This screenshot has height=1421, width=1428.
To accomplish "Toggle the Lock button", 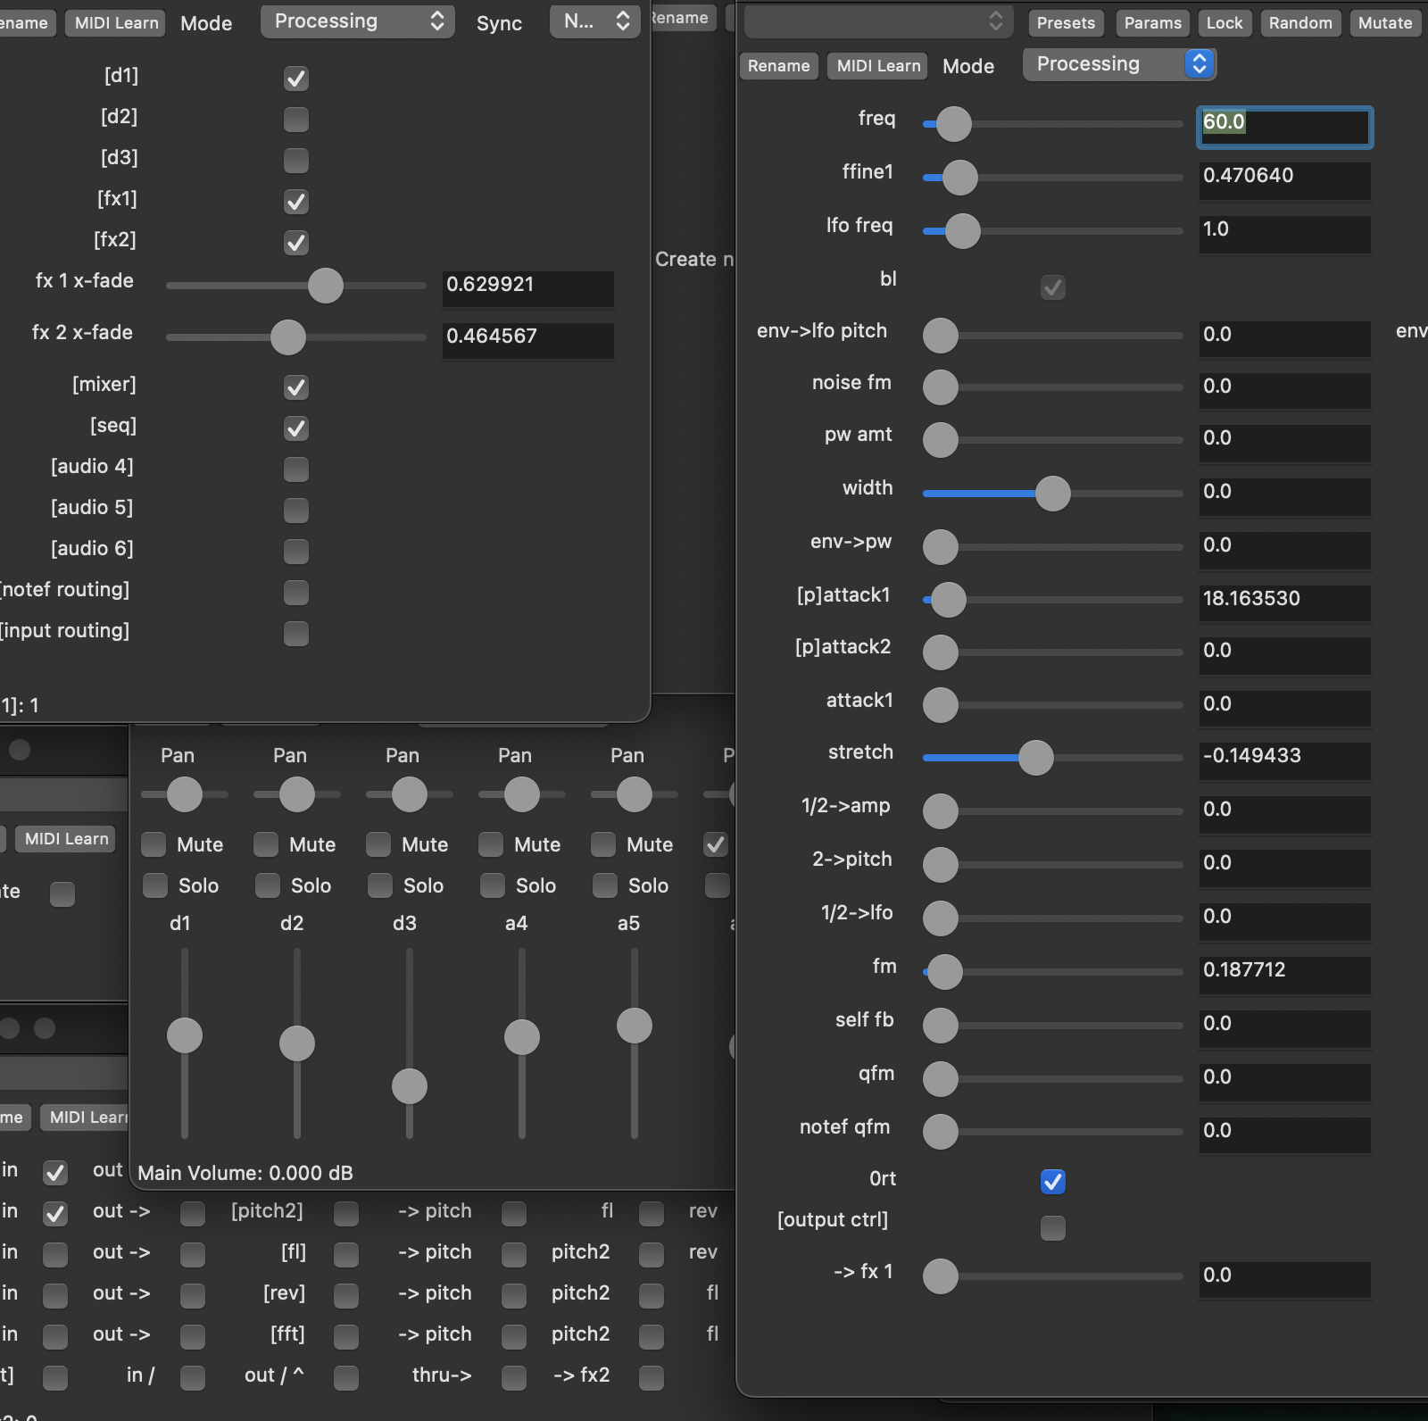I will 1224,23.
